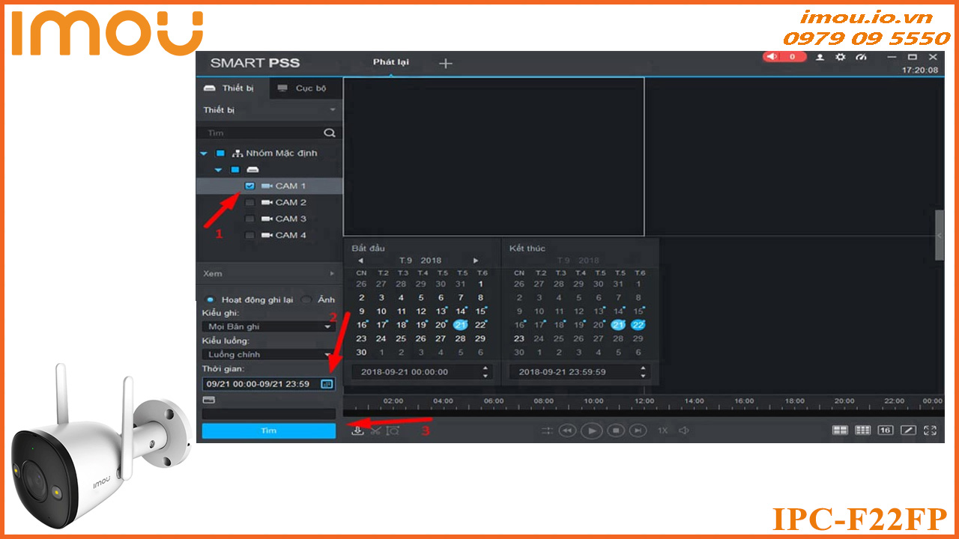This screenshot has width=959, height=539.
Task: Open the Kiểu ghi dropdown
Action: 268,327
